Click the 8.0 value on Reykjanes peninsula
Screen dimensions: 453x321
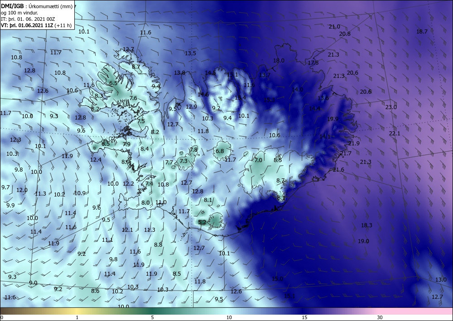click(x=145, y=203)
